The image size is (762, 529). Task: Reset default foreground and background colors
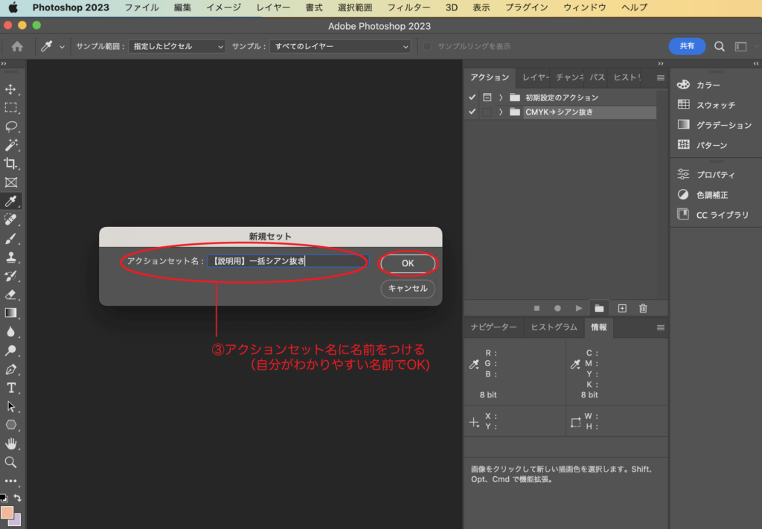point(4,498)
